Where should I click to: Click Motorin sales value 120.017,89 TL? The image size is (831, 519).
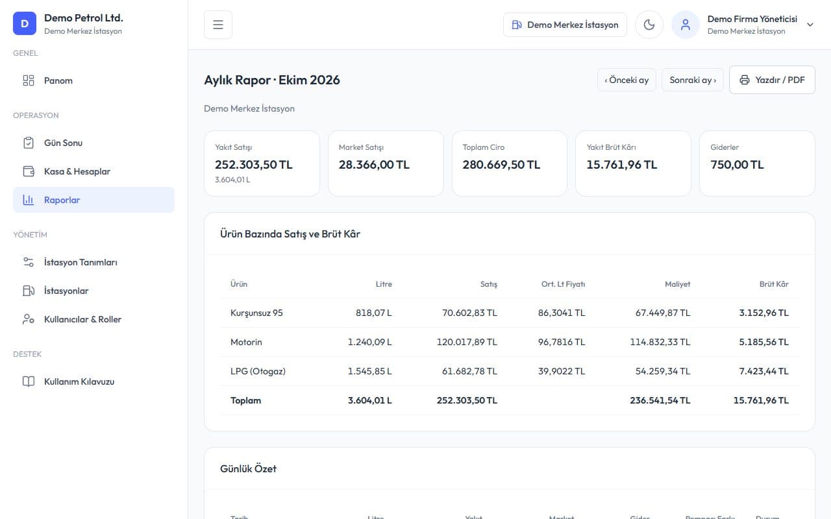click(x=467, y=342)
